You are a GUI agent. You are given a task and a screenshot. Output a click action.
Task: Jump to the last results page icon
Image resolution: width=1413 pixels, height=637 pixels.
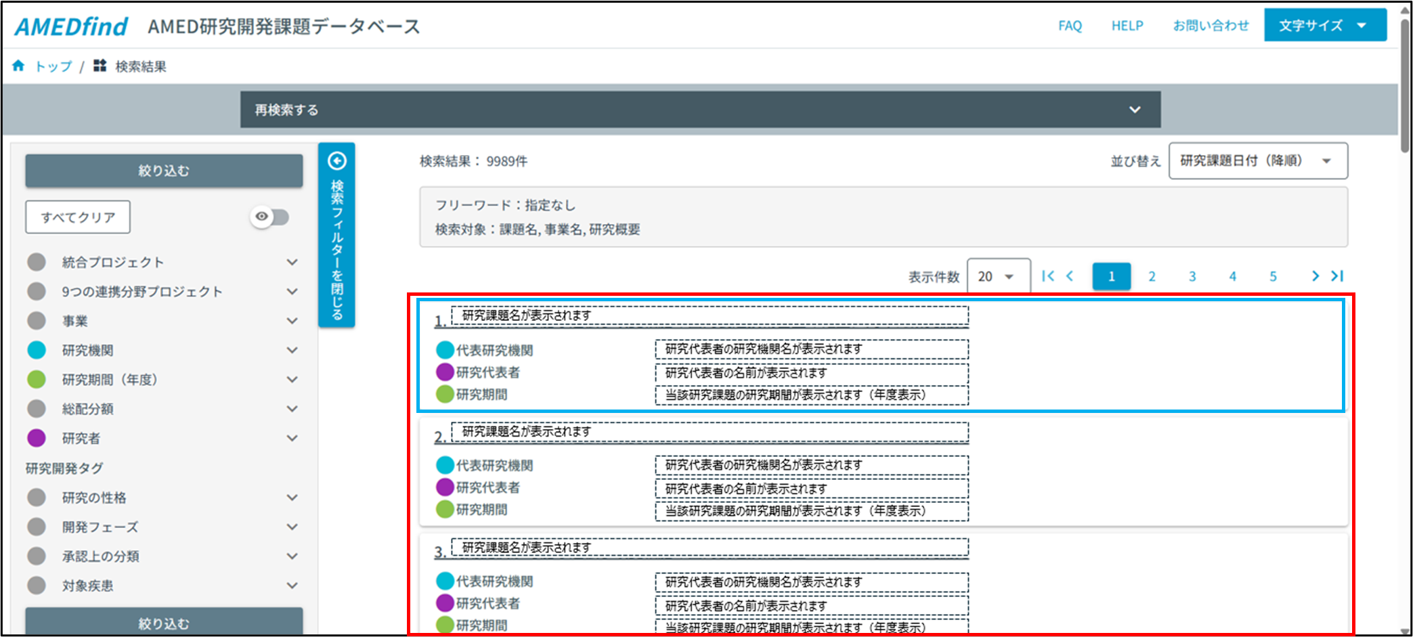1337,276
